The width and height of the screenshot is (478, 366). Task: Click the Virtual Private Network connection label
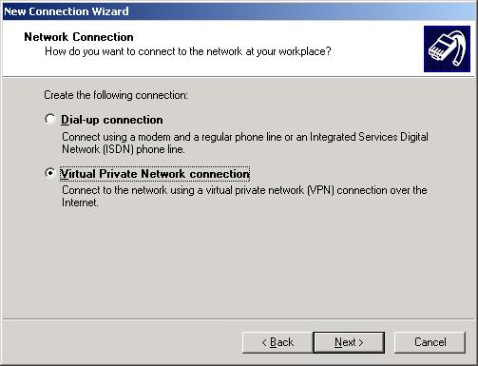(x=155, y=174)
